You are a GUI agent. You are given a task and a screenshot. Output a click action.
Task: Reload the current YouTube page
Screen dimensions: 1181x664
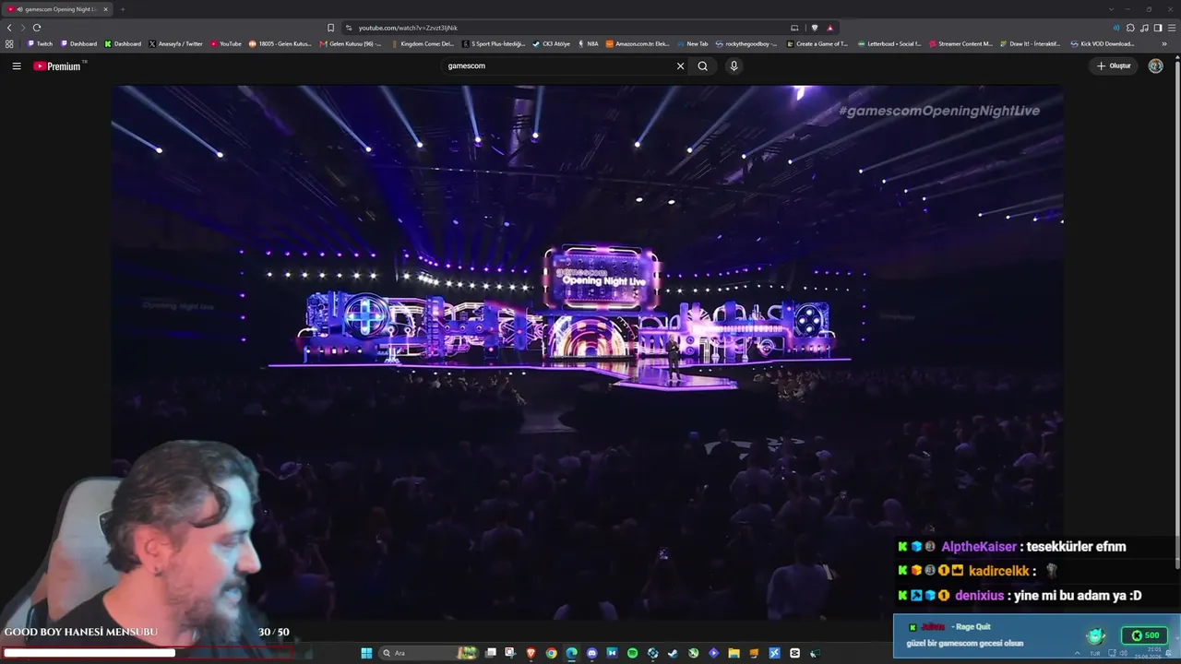37,28
